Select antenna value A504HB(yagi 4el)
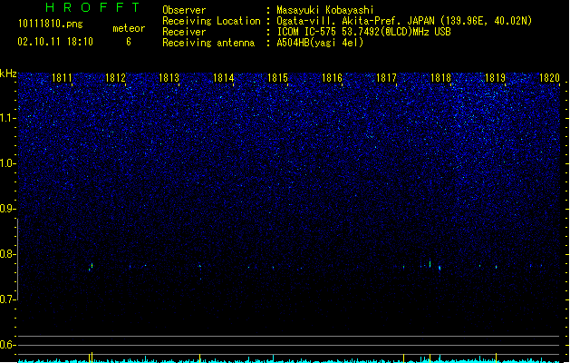The image size is (570, 363). 320,43
